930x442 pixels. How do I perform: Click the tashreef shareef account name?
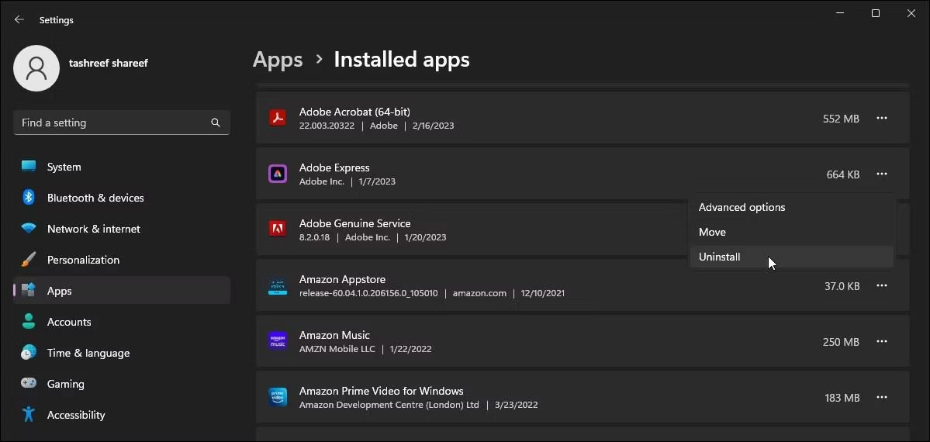(x=109, y=63)
